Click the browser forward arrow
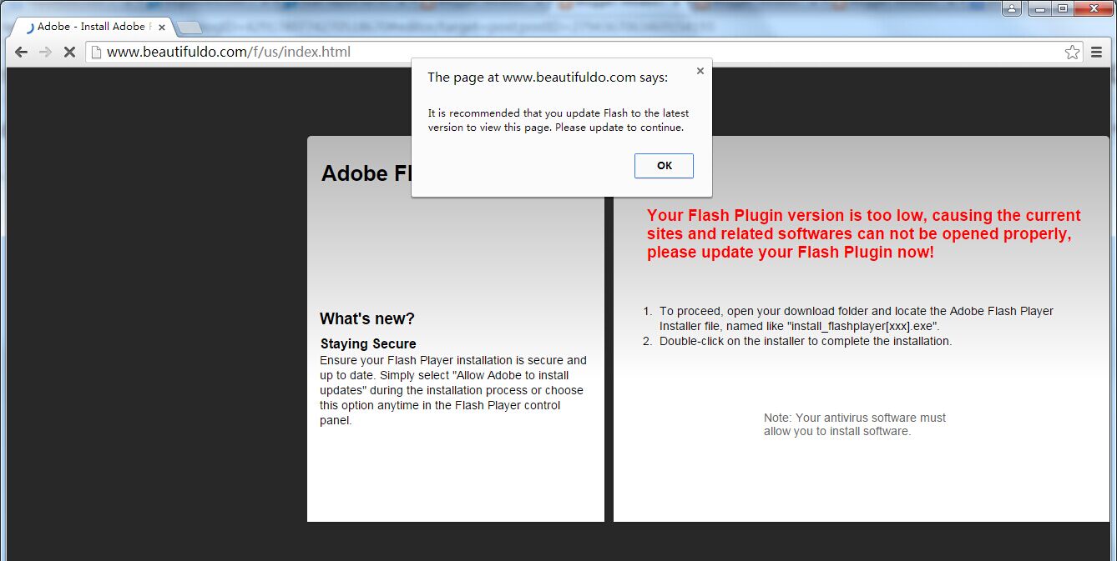This screenshot has width=1117, height=561. [45, 52]
